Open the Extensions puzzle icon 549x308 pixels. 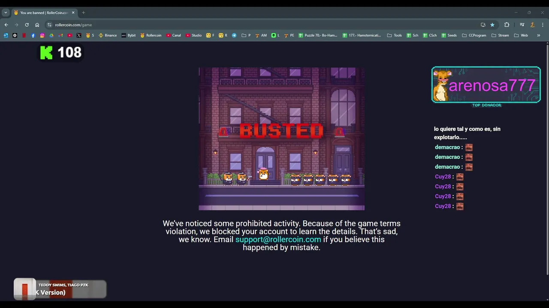coord(507,25)
